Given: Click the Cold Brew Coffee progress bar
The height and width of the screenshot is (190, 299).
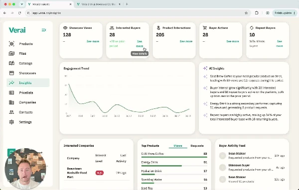Looking at the screenshot, I should tap(174, 157).
